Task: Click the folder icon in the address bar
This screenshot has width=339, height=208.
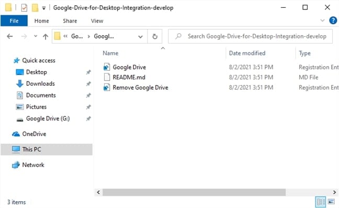Action: pos(58,36)
